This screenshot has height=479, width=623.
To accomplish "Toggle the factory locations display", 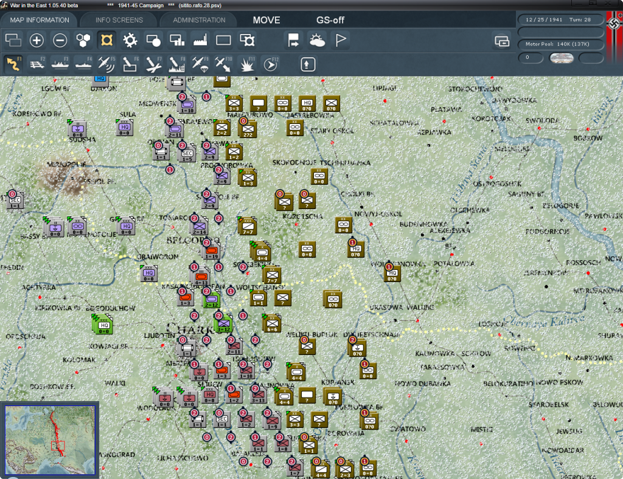I will (200, 40).
